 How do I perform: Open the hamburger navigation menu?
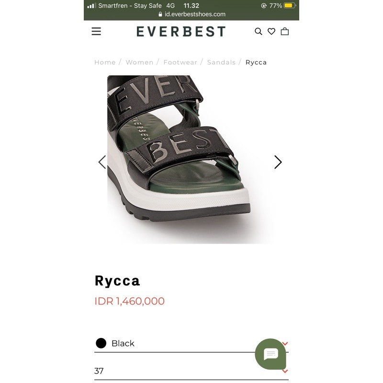96,31
